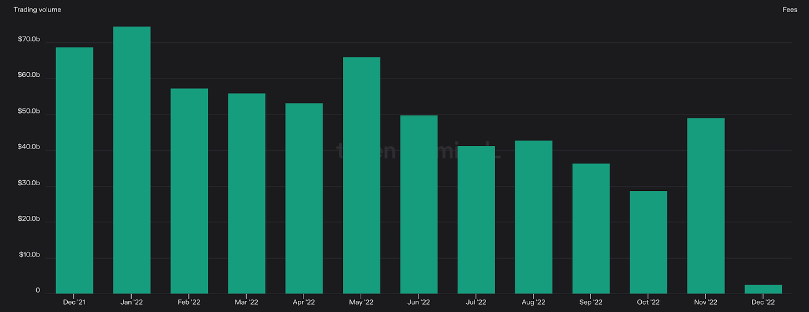Click the tallest bar for Jan '22
Image resolution: width=809 pixels, height=312 pixels.
[x=132, y=160]
